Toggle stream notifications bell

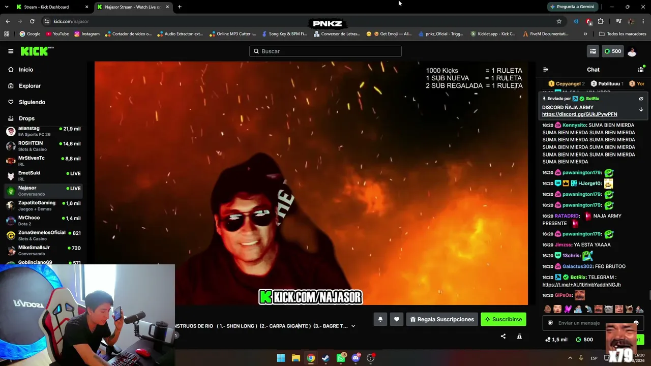(380, 319)
